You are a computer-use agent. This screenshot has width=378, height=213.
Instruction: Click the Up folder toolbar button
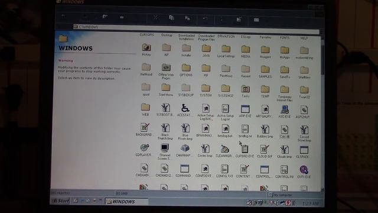[x=105, y=17]
